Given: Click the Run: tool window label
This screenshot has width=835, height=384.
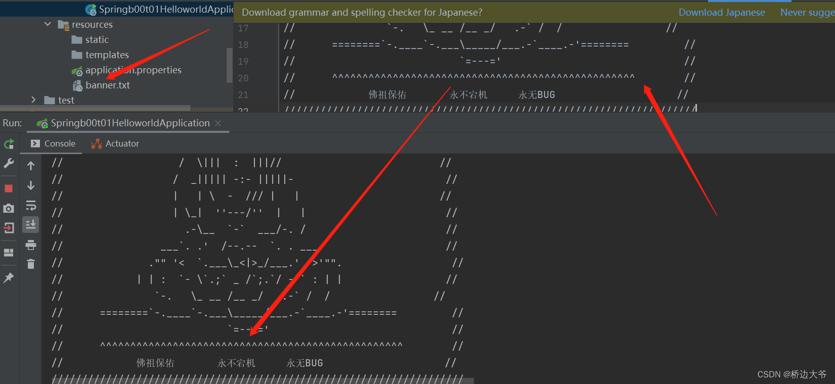Looking at the screenshot, I should click(12, 123).
